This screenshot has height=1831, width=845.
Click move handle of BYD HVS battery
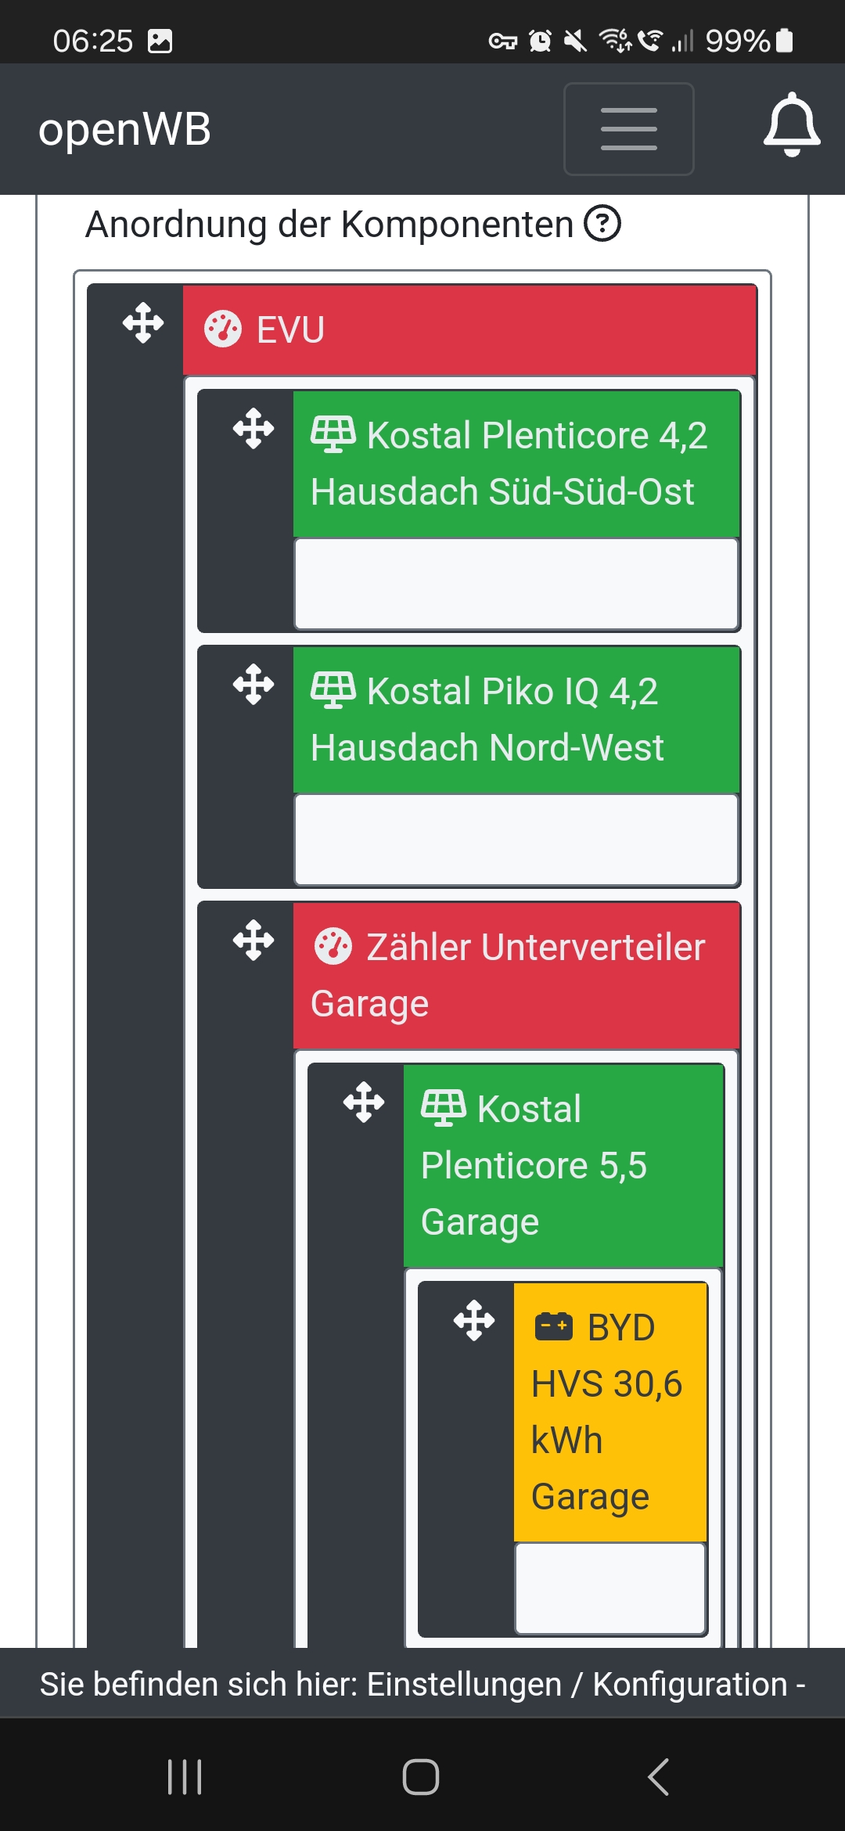pyautogui.click(x=474, y=1320)
